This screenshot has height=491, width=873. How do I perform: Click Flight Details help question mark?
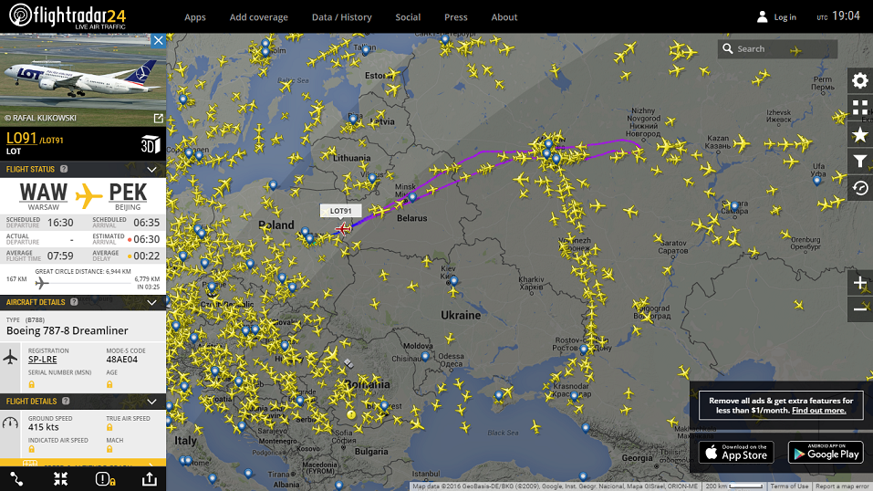click(x=66, y=402)
